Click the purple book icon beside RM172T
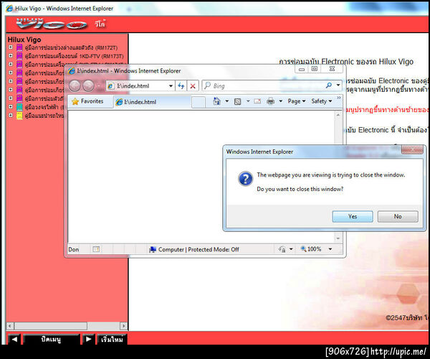Viewport: 430px width, 359px height. [19, 47]
